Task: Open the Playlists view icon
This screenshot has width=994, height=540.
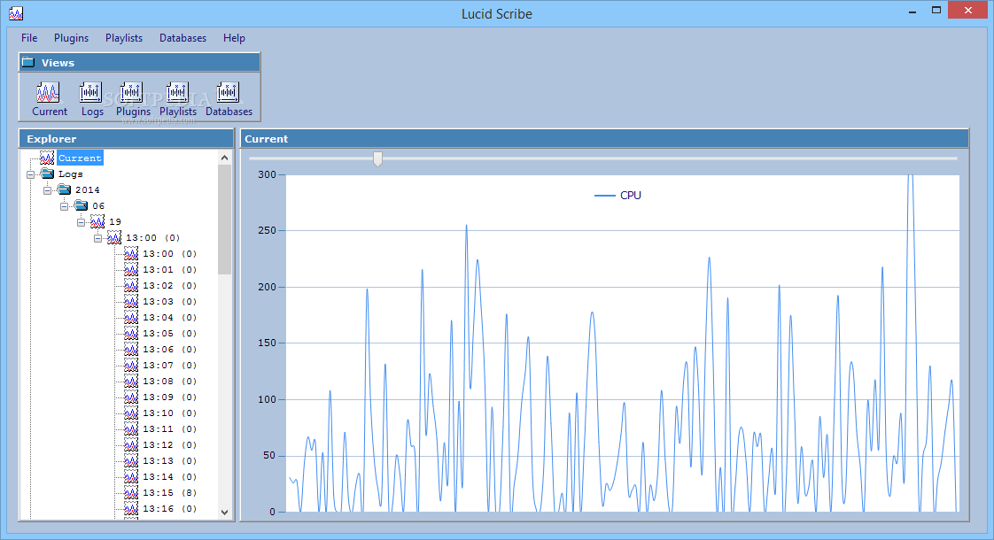Action: (x=177, y=93)
